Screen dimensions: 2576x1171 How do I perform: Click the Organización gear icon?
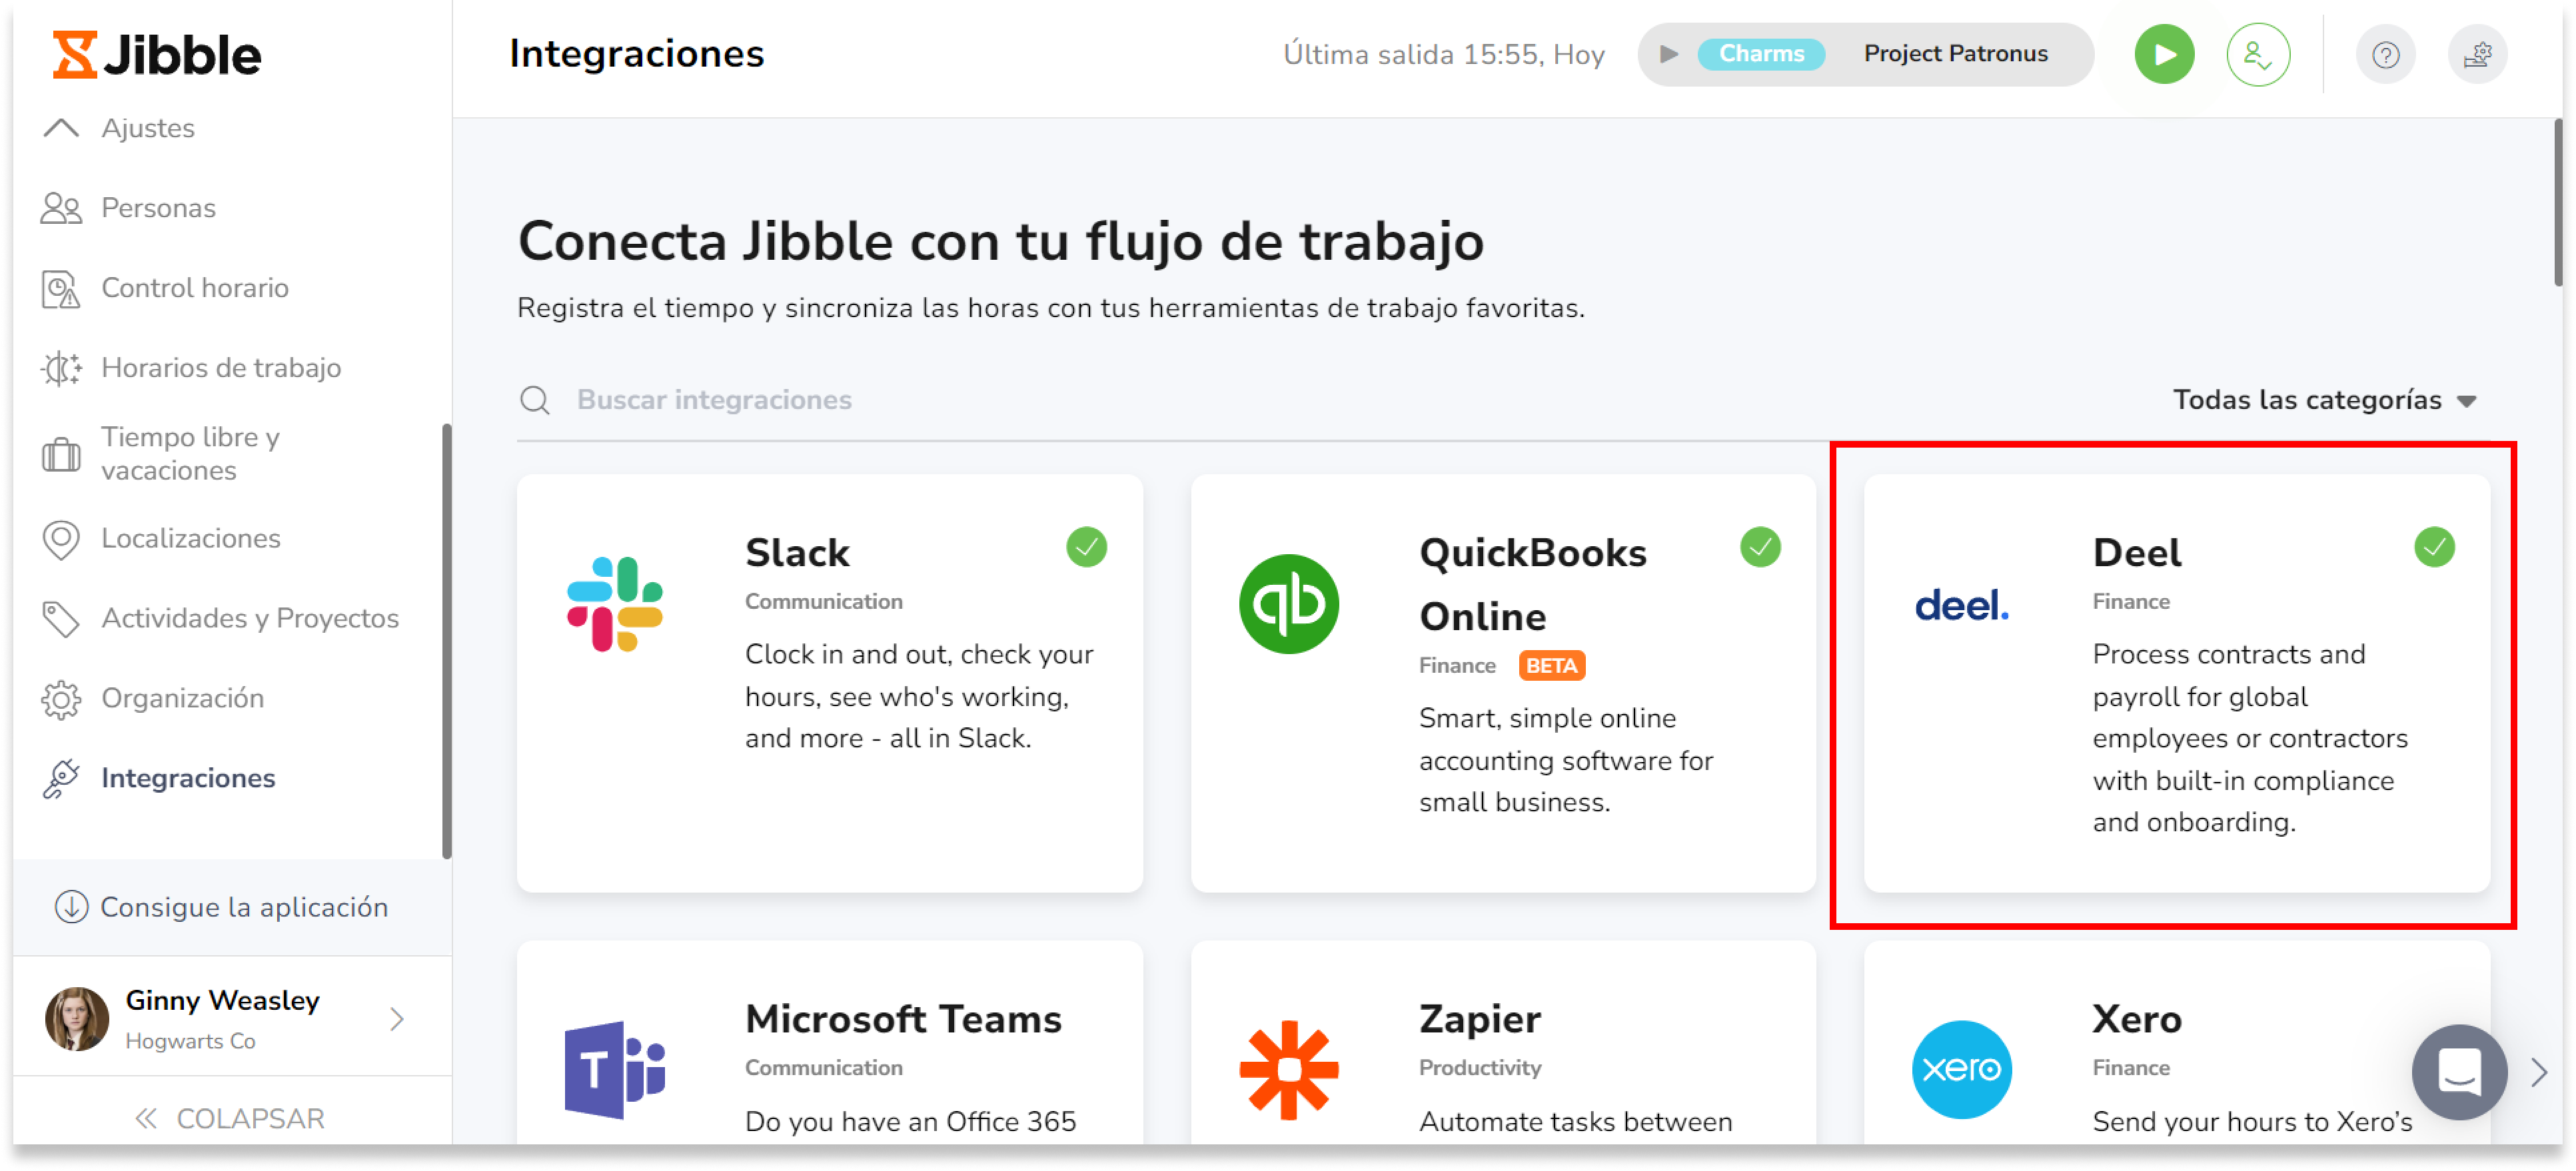61,699
